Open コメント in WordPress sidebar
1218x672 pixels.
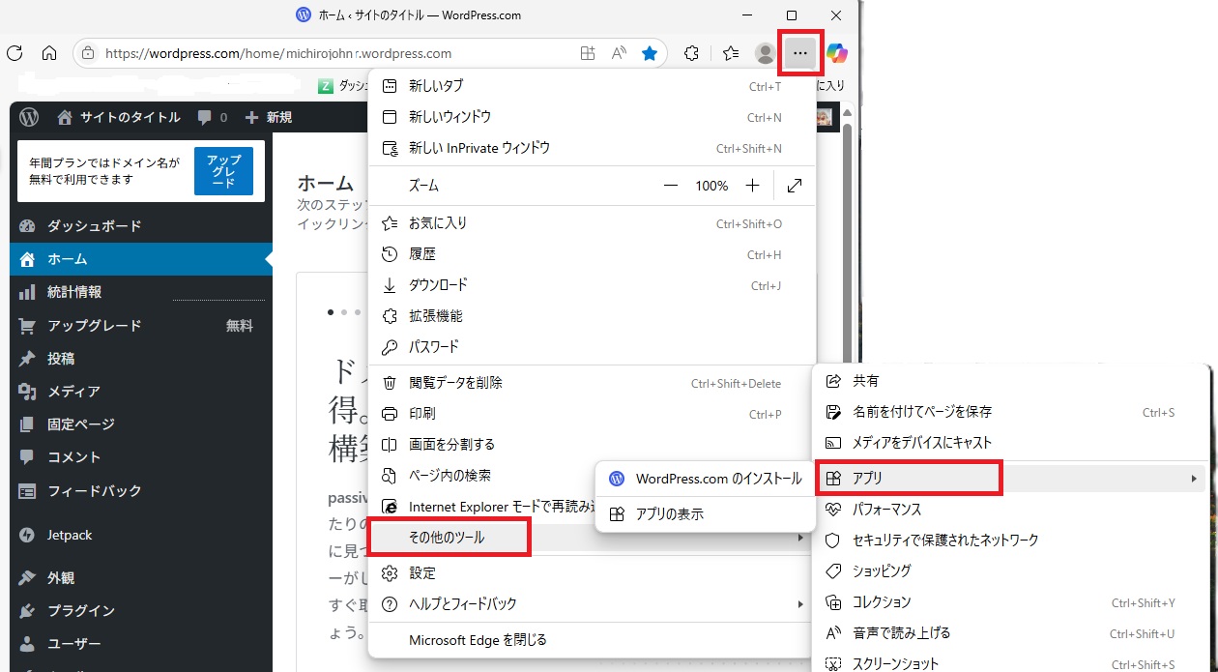coord(141,457)
